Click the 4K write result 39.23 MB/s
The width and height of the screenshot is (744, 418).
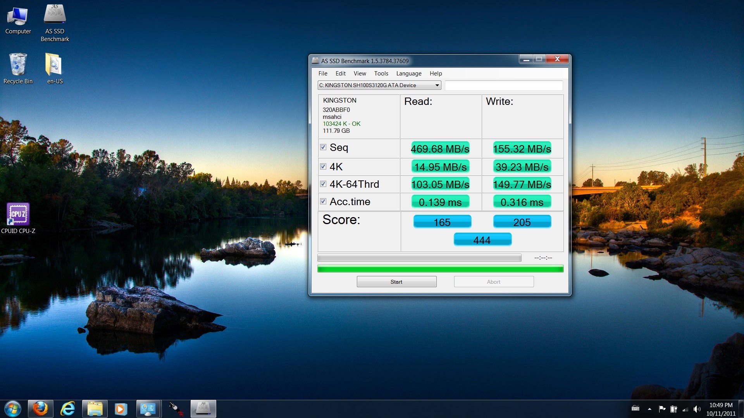pos(522,167)
